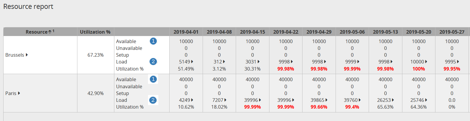Select the 2019-05-27 date column header
Viewport: 470px width, 121px height.
click(x=452, y=32)
